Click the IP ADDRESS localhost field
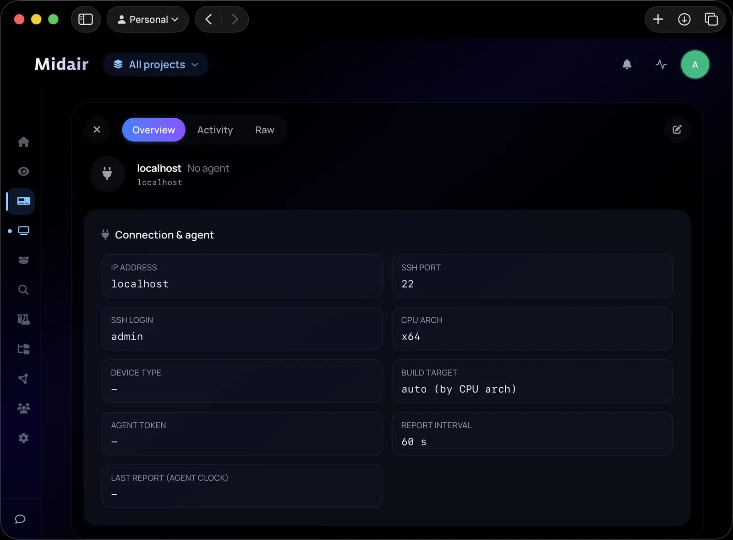The height and width of the screenshot is (540, 733). [242, 276]
